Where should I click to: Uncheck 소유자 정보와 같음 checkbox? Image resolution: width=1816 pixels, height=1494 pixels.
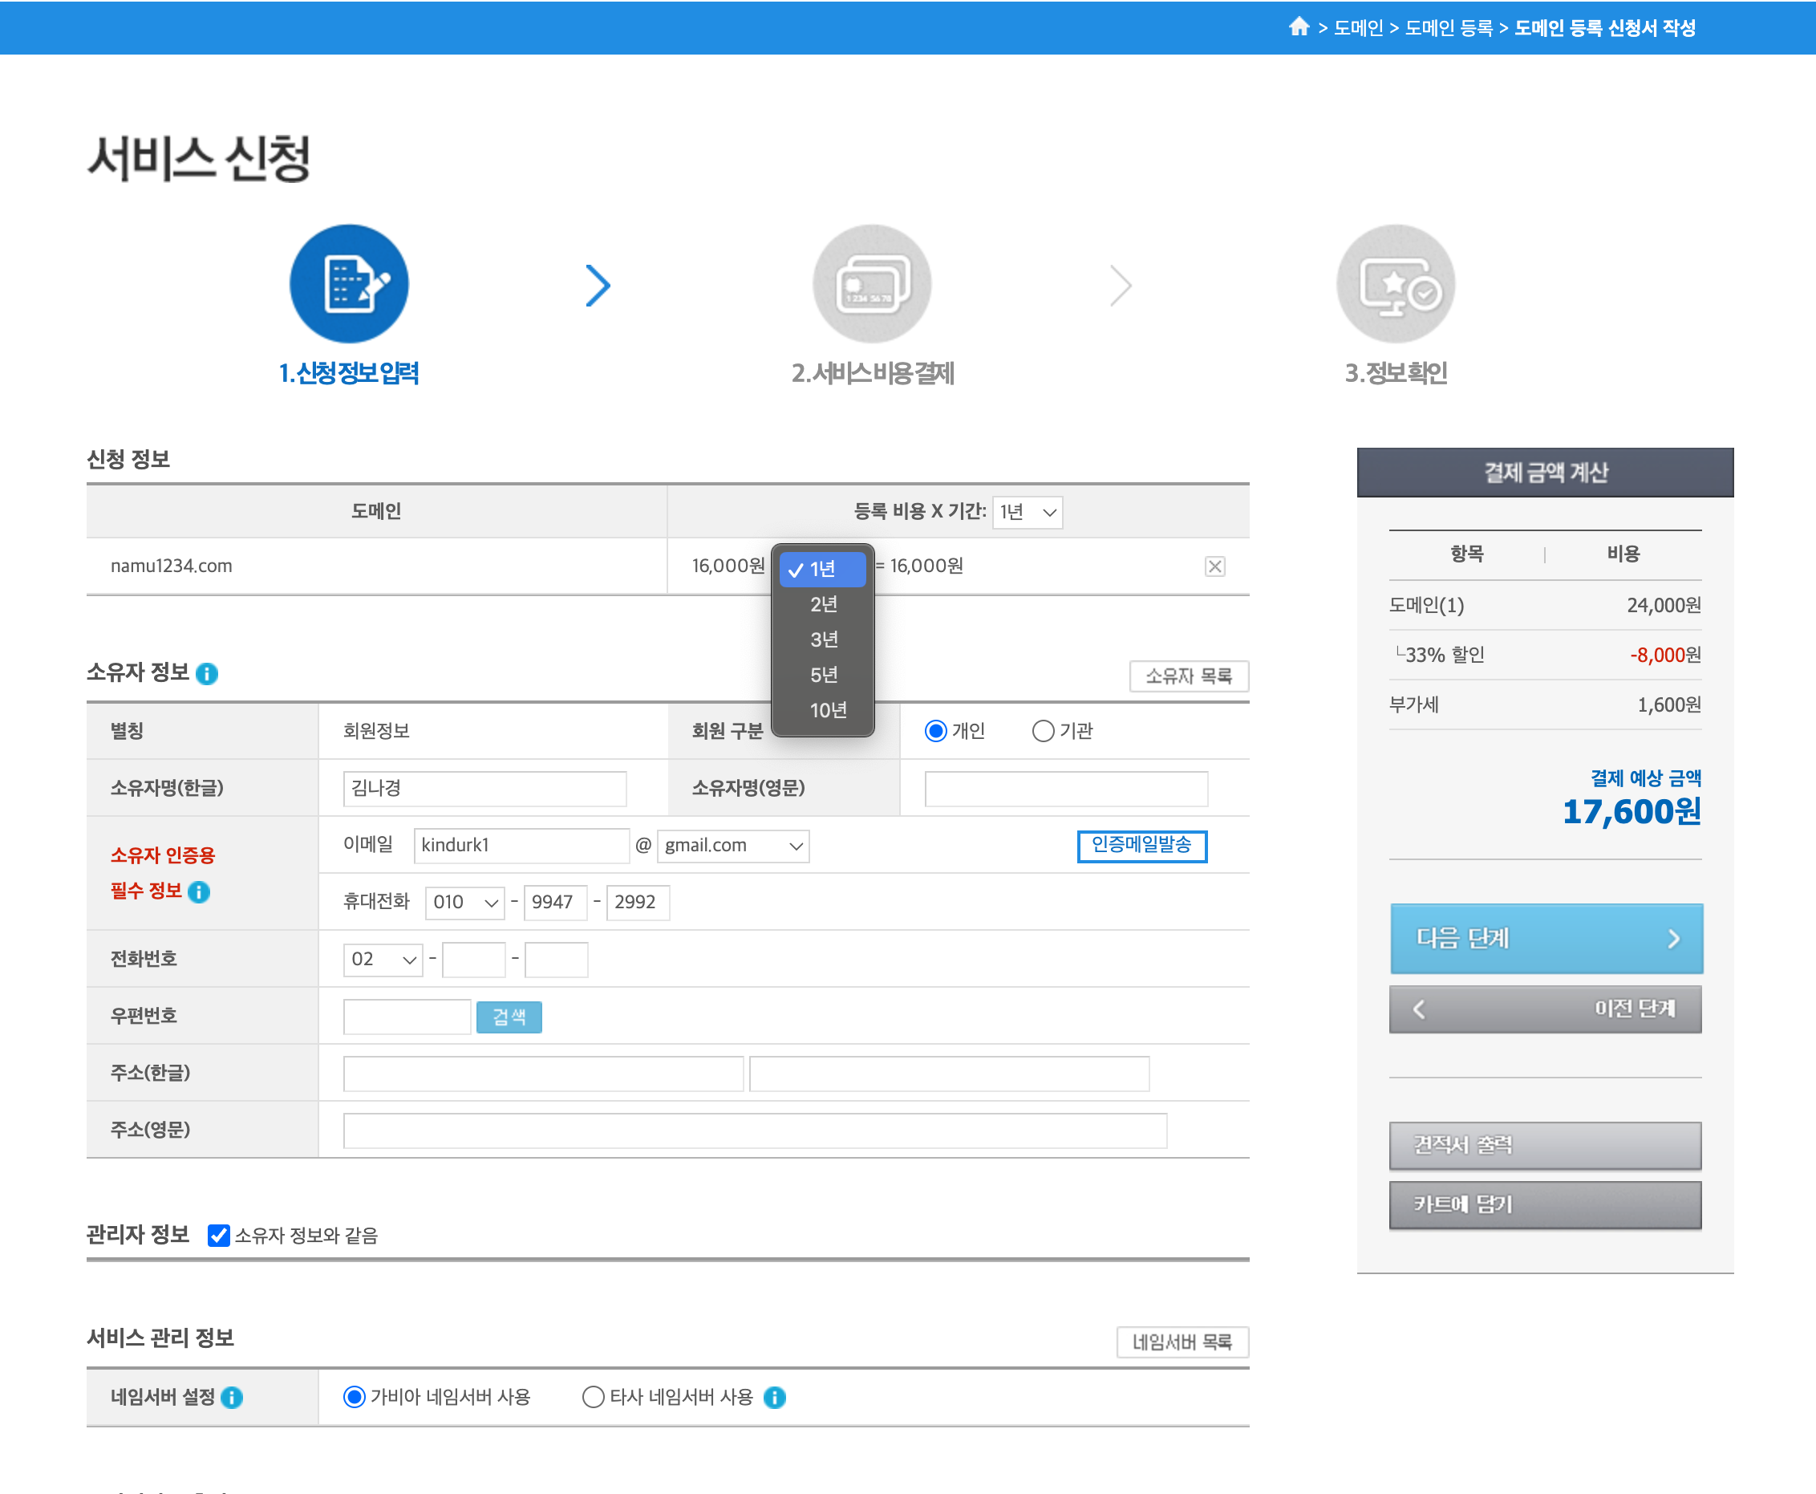[218, 1236]
